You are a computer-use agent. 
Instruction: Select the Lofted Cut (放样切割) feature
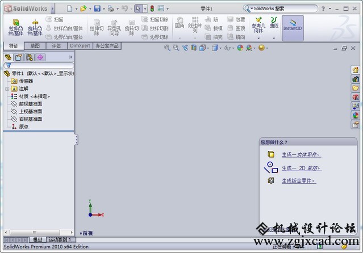pos(155,28)
